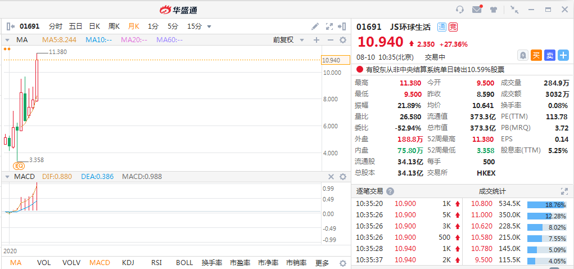Switch to the 日K chart tab
The width and height of the screenshot is (574, 269).
tap(94, 26)
